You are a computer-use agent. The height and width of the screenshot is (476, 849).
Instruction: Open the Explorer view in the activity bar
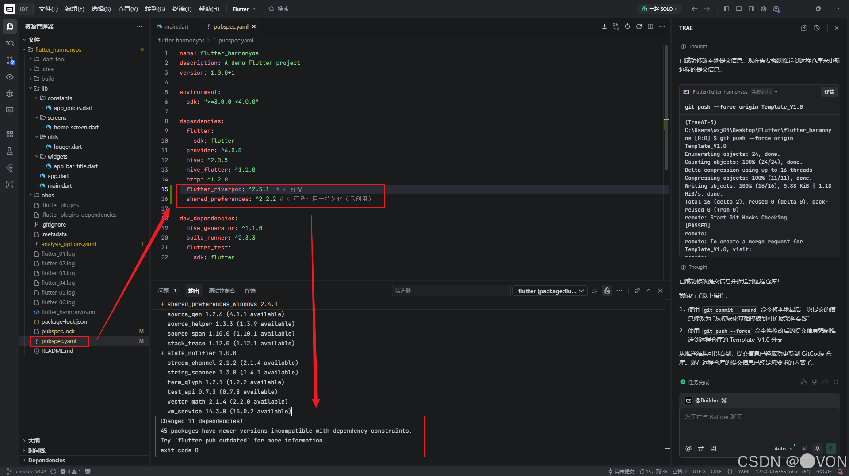pyautogui.click(x=10, y=26)
